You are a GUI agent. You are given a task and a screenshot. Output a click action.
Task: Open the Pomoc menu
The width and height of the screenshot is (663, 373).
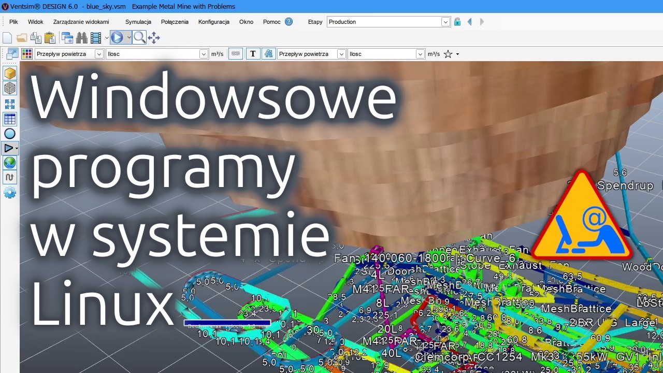pyautogui.click(x=271, y=22)
